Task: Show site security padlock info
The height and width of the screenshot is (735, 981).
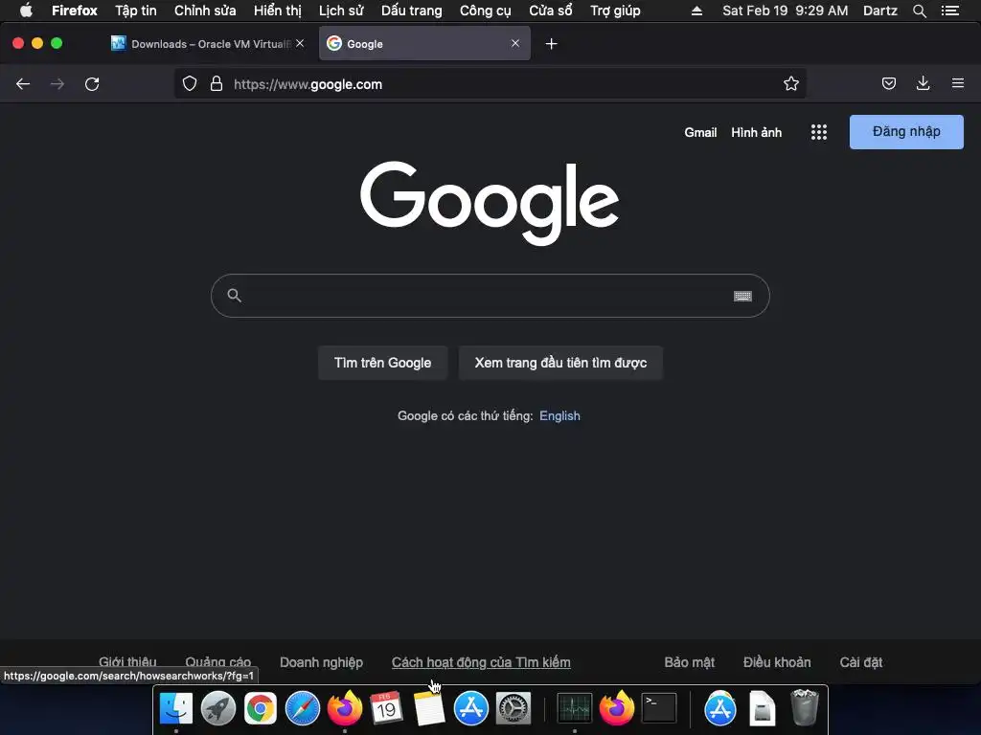Action: [x=217, y=84]
